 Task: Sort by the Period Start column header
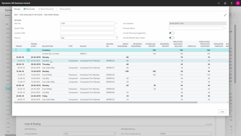tap(34, 45)
